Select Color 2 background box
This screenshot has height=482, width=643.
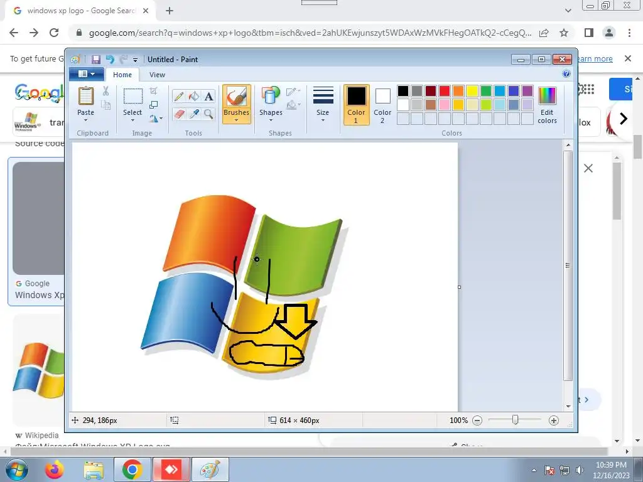pyautogui.click(x=382, y=105)
